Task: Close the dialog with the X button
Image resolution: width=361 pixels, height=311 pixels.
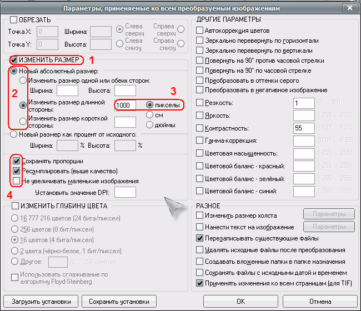Action: tap(349, 8)
